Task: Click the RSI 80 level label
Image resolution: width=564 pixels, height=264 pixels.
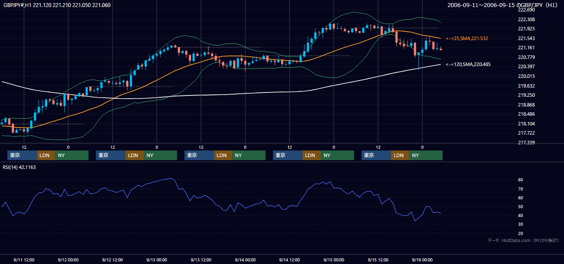Action: tap(520, 180)
